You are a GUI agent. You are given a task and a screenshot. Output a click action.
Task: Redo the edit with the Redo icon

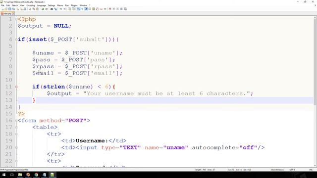47,9
